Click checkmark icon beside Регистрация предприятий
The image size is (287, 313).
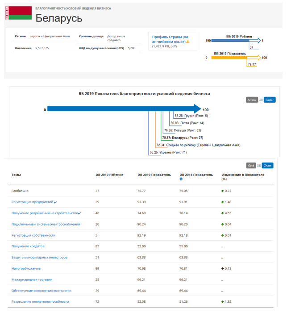[x=55, y=202]
